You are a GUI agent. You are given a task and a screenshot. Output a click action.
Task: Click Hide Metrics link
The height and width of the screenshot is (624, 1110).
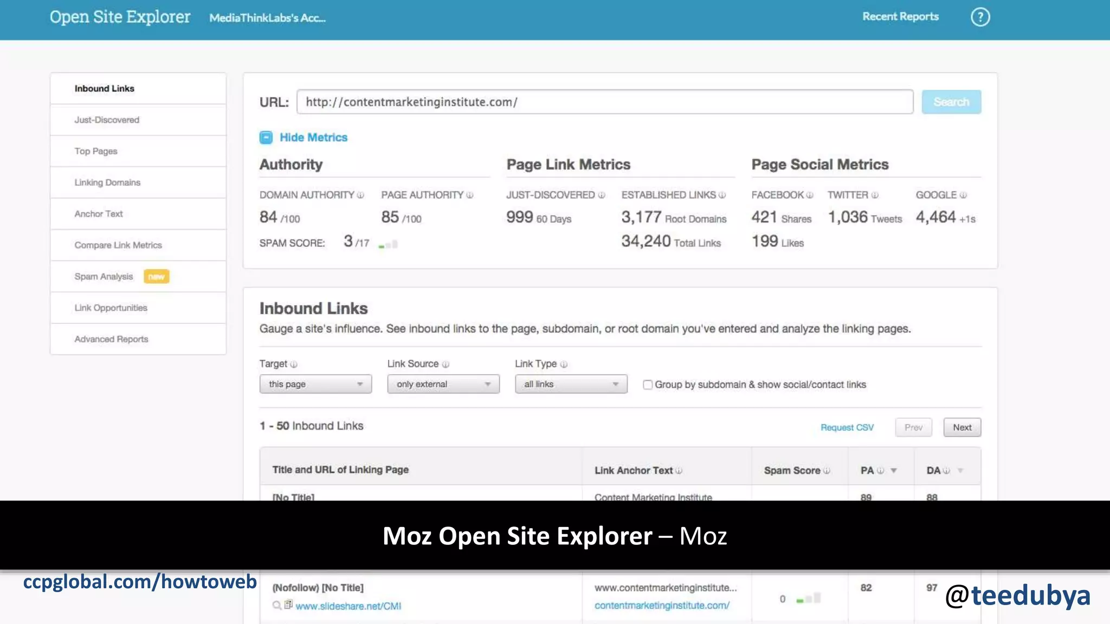[x=313, y=138]
